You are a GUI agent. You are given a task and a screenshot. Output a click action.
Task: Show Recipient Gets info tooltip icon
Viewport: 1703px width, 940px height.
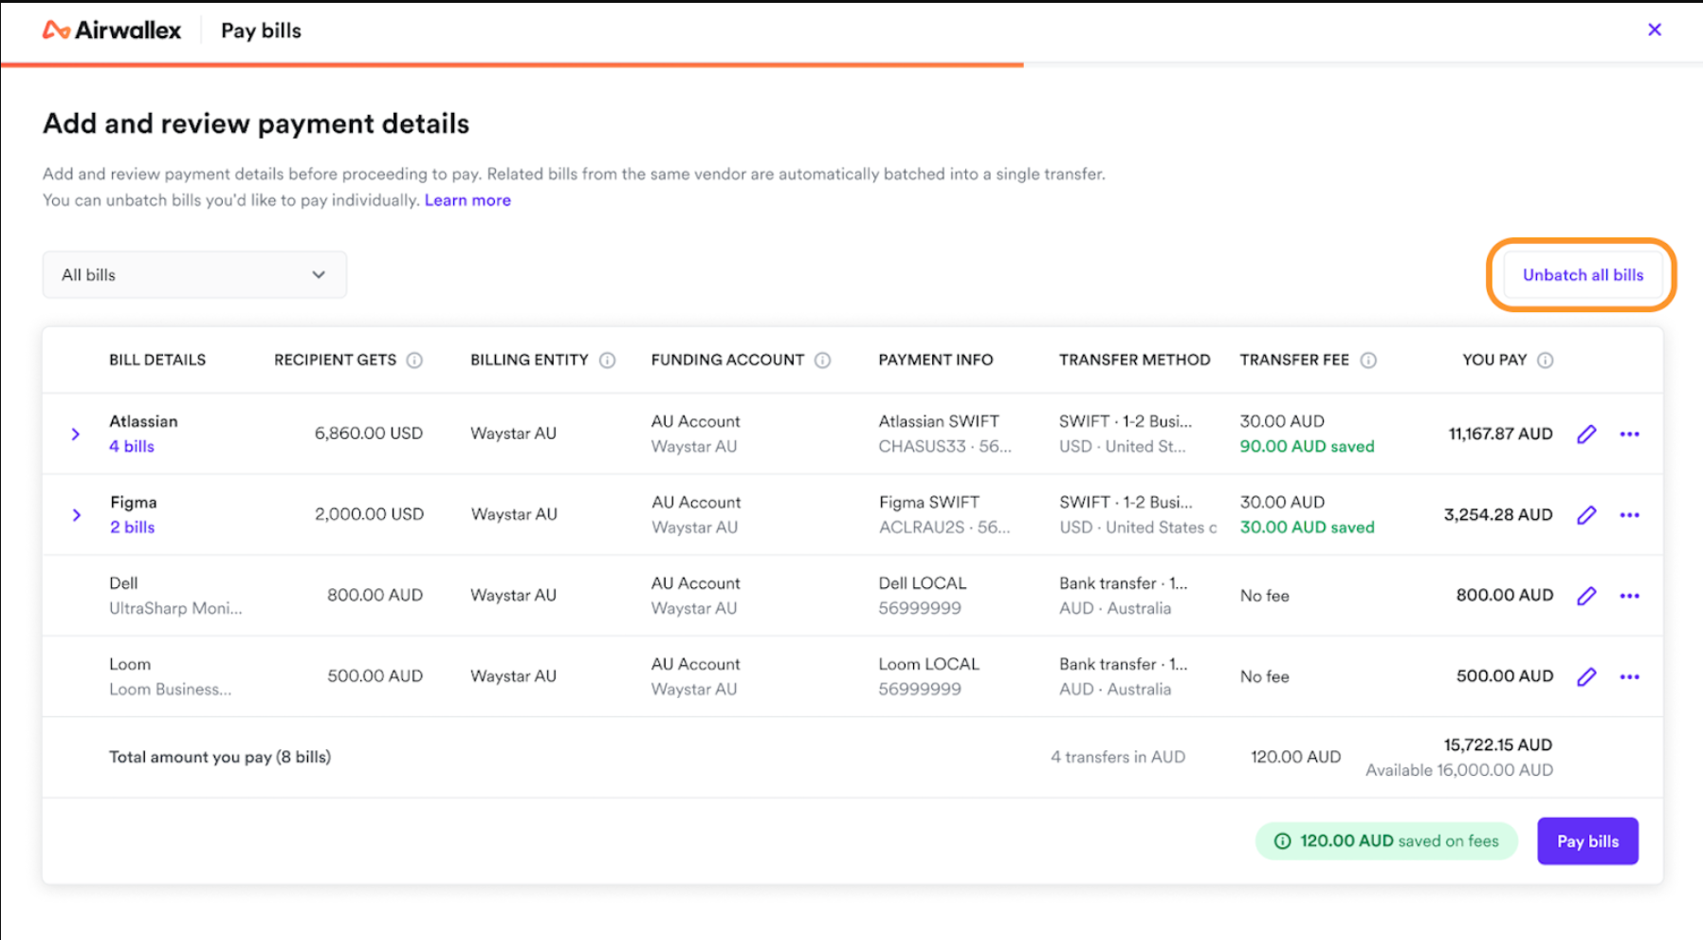[x=414, y=360]
